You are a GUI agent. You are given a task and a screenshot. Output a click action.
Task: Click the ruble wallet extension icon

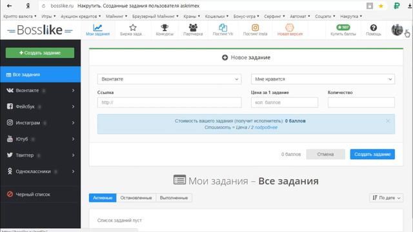click(x=397, y=6)
